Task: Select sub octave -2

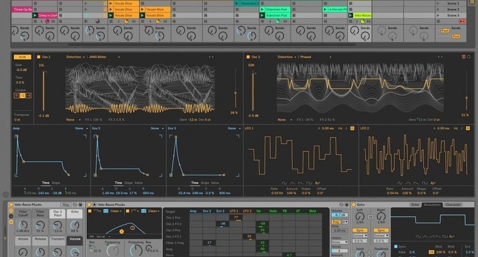Action: (28, 96)
